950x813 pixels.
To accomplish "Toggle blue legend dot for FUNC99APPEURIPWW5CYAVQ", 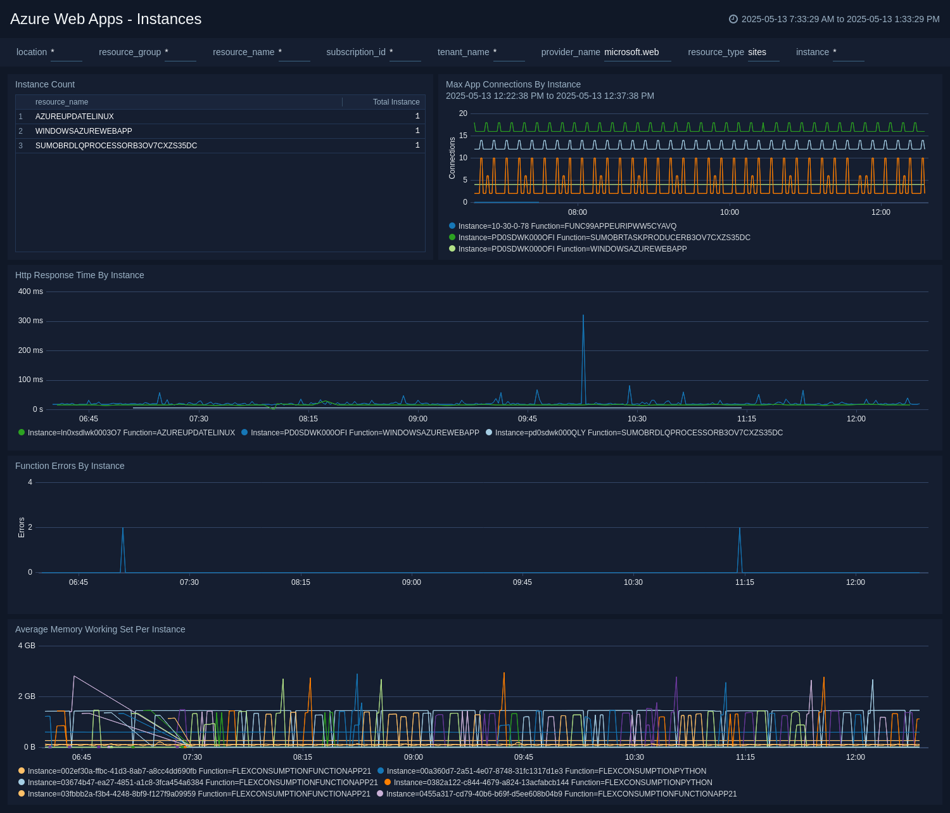I will tap(452, 226).
